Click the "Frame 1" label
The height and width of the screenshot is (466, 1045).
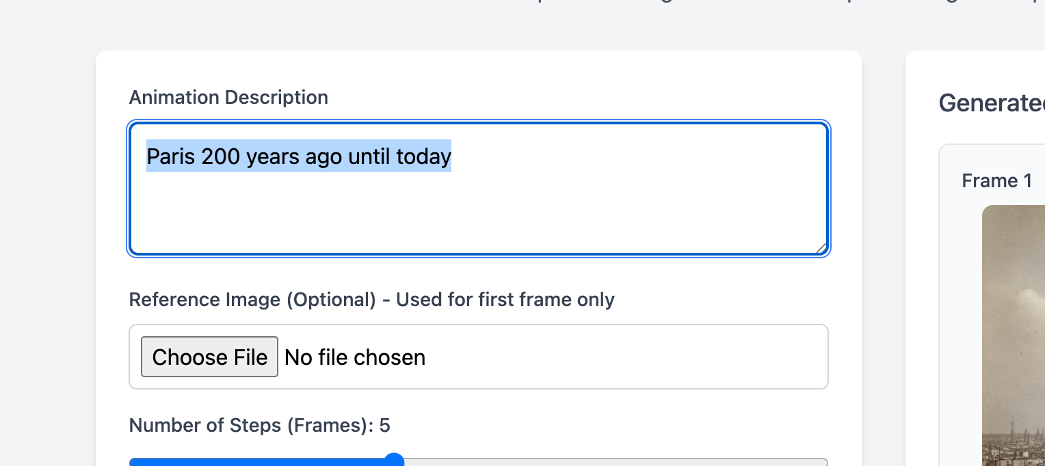point(996,181)
